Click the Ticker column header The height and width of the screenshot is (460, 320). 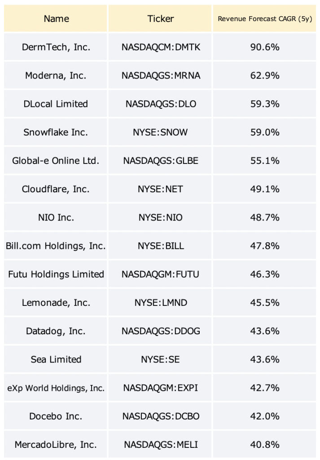coord(160,18)
